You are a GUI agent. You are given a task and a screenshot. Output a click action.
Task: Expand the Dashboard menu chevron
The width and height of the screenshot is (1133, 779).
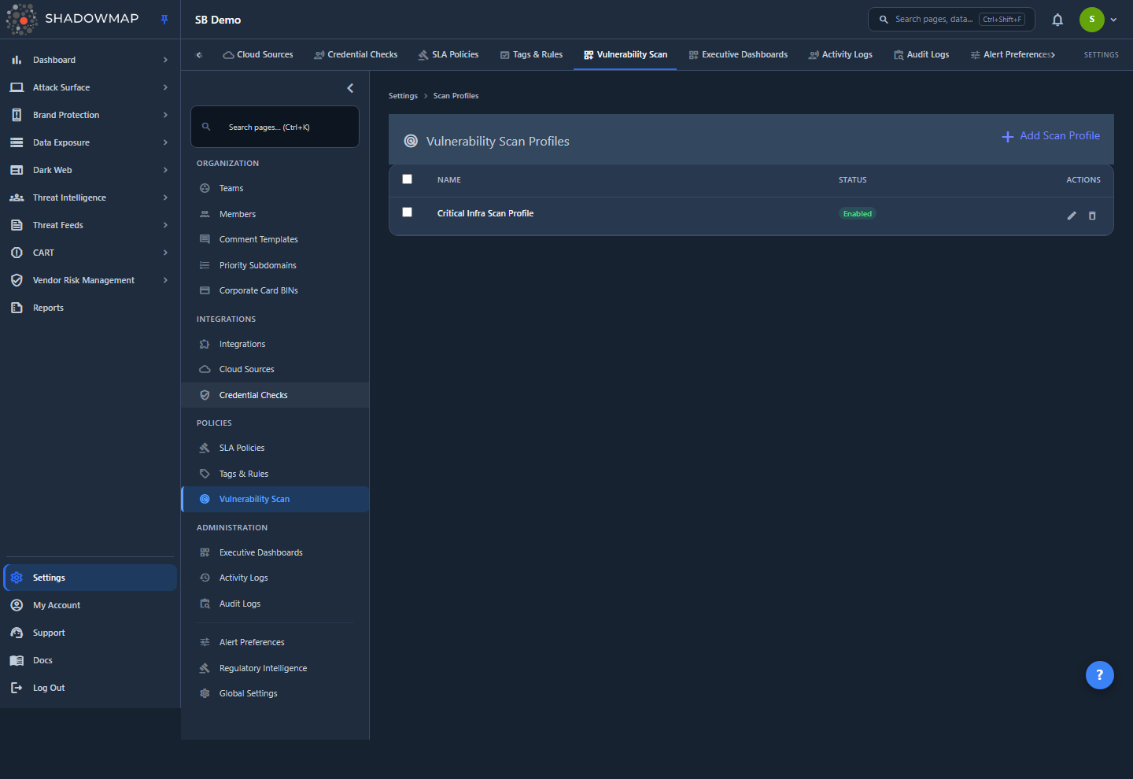(x=165, y=60)
